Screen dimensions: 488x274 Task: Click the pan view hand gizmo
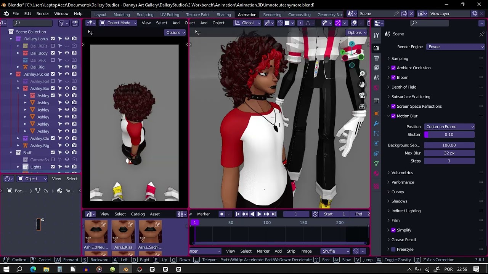tap(362, 84)
